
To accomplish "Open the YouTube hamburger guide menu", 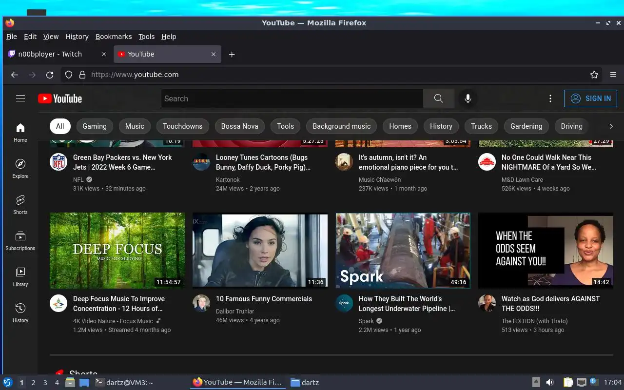I will (x=20, y=98).
